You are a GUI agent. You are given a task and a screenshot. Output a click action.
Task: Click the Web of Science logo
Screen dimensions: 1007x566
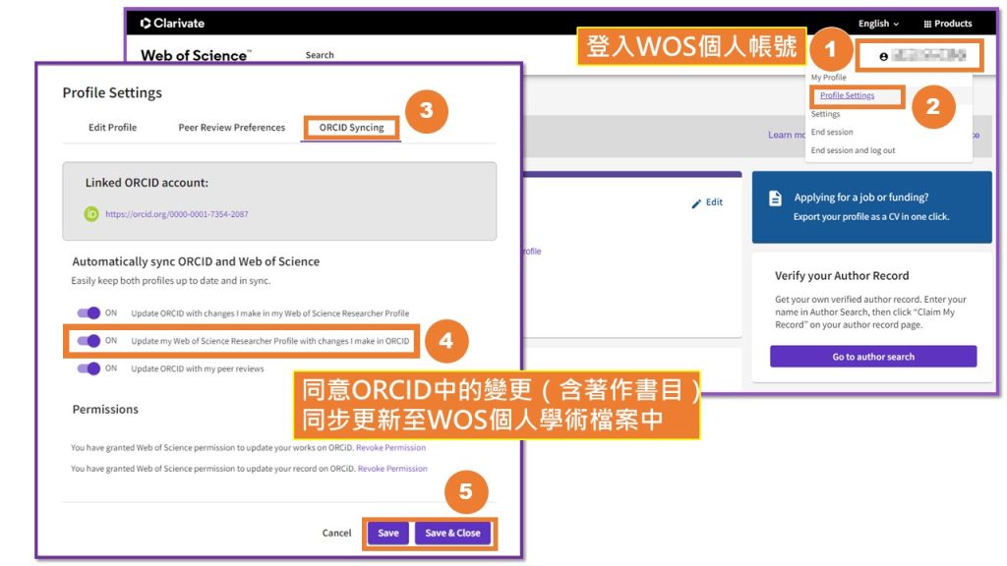click(196, 55)
